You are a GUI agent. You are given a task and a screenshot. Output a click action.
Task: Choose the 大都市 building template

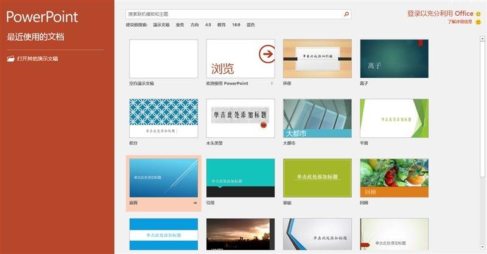pyautogui.click(x=317, y=118)
